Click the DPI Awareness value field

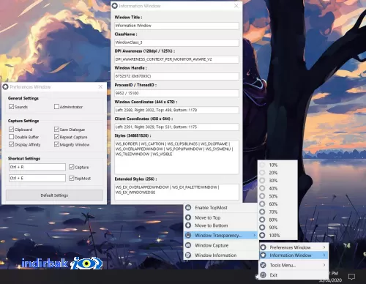coord(176,59)
